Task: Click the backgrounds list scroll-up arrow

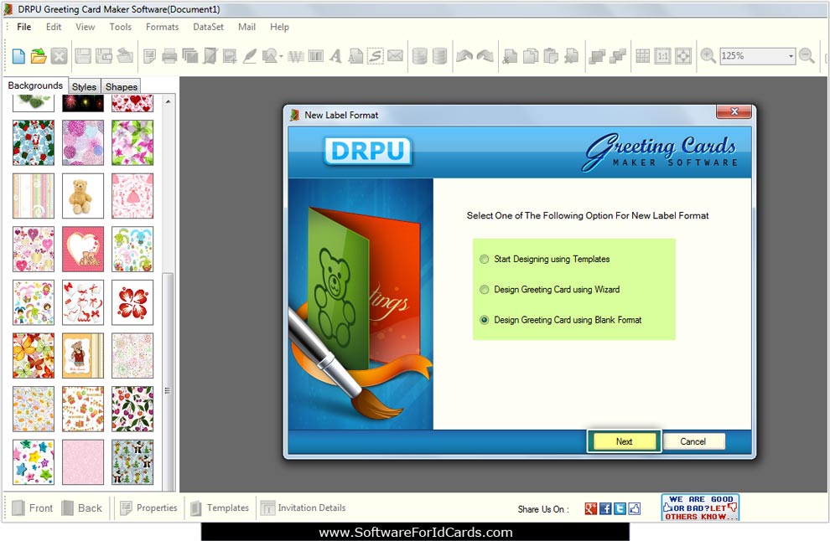Action: [x=168, y=101]
